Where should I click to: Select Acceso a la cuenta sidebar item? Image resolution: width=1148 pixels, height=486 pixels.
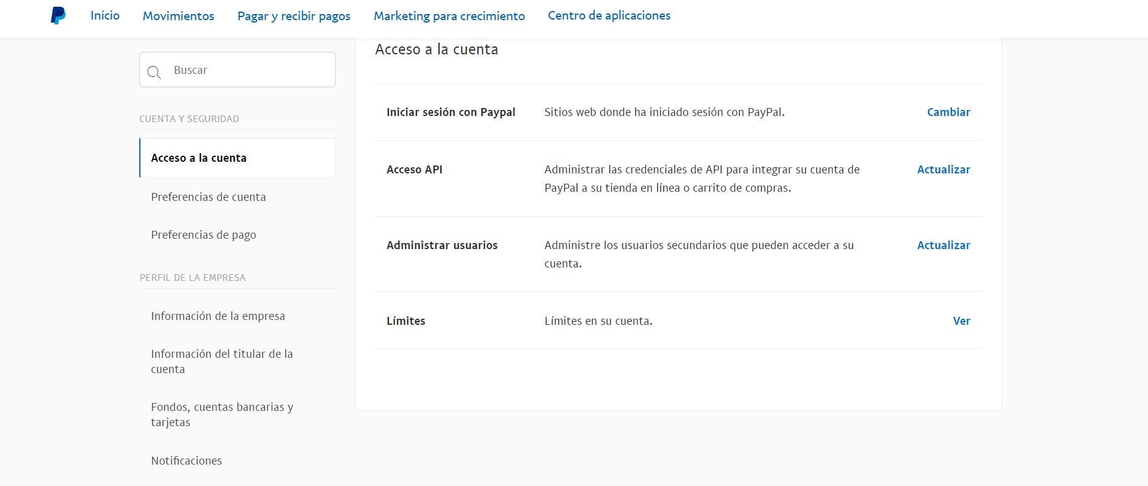(x=238, y=158)
